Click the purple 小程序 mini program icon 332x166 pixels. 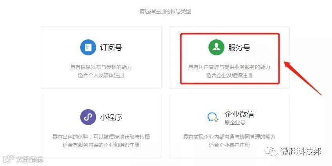88,117
